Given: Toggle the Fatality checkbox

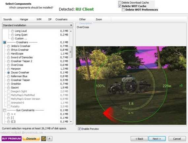Looking at the screenshot, I should point(9,107).
